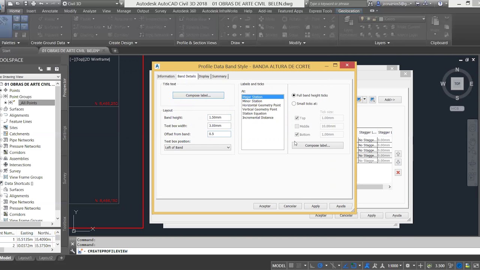Expand the Palettes panel dropdown

tap(11, 43)
